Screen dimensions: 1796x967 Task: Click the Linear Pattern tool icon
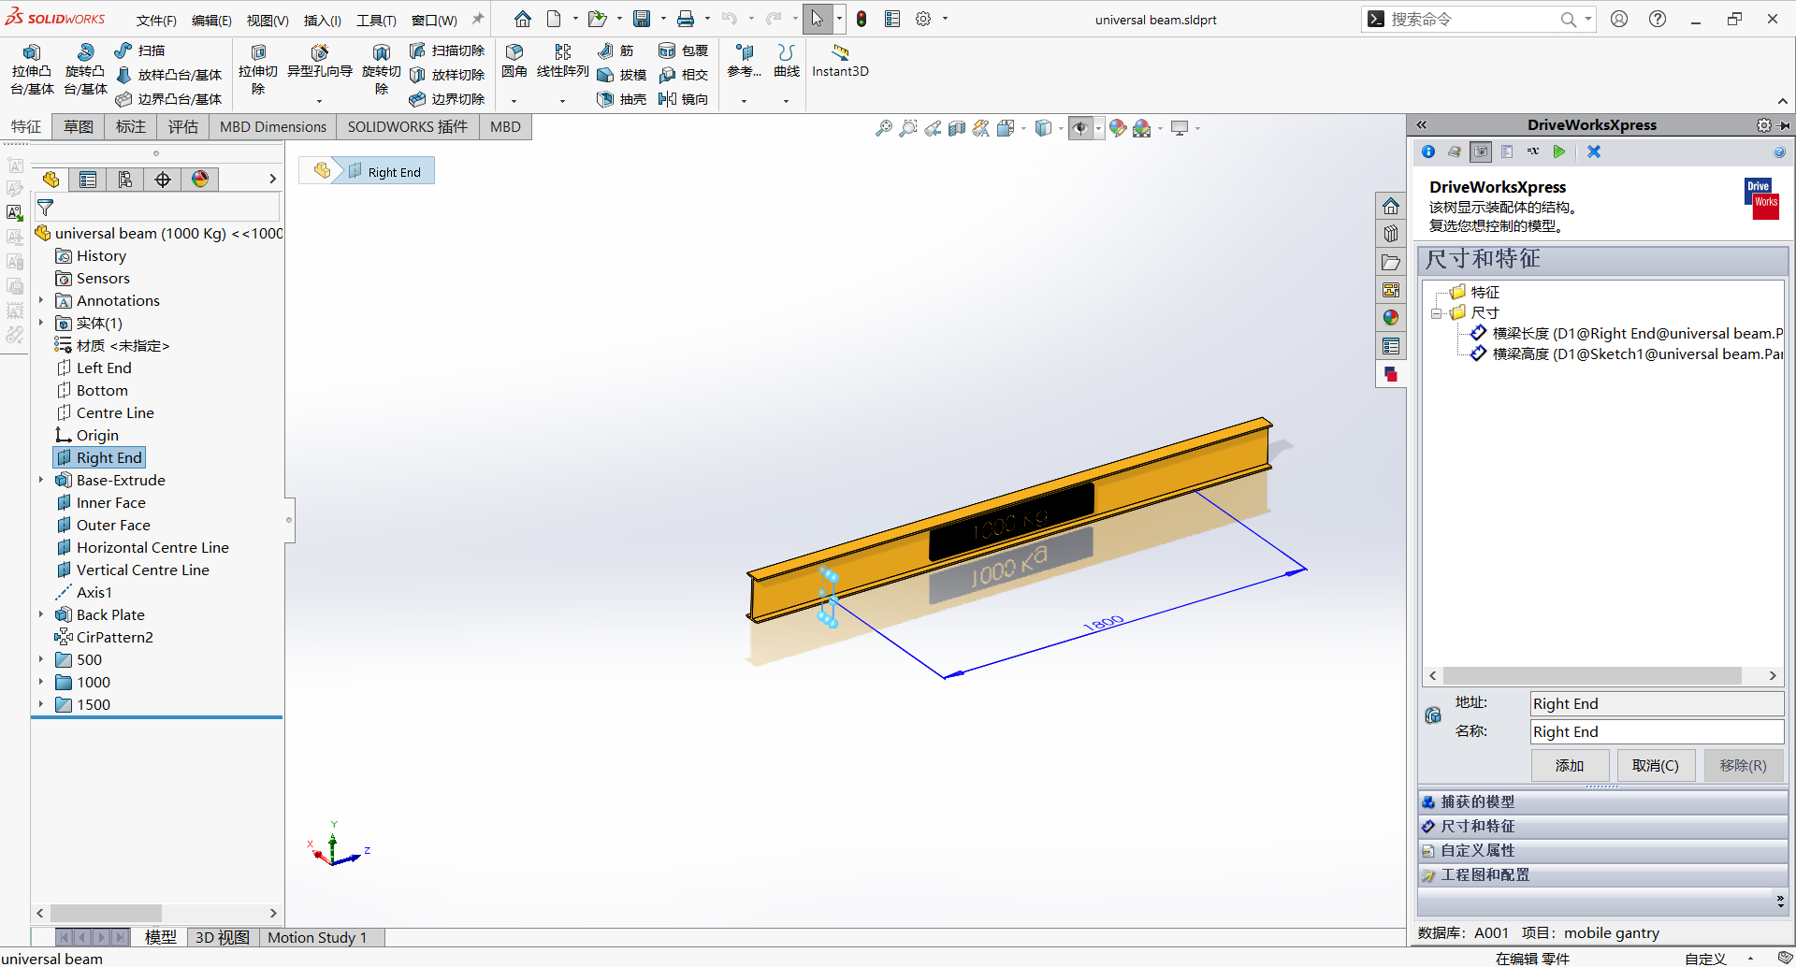coord(562,52)
